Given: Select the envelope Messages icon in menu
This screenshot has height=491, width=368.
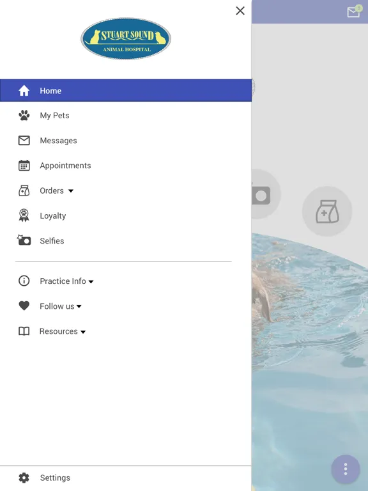Looking at the screenshot, I should tap(24, 141).
